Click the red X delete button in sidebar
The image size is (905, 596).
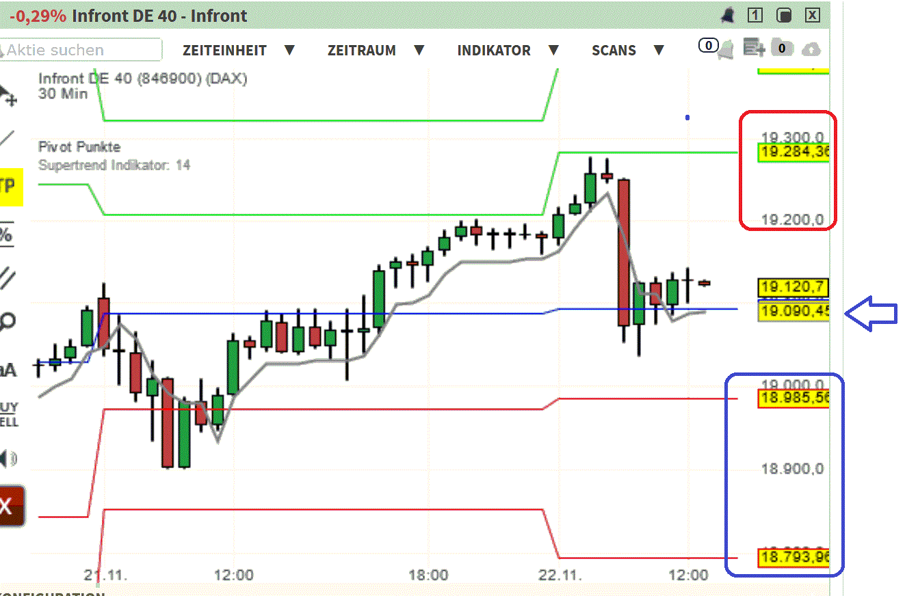(x=11, y=506)
